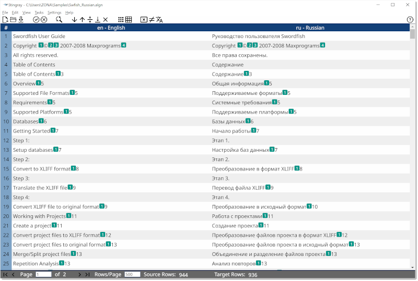The height and width of the screenshot is (281, 418).
Task: Click the Target Rows count 936
Action: tap(253, 275)
